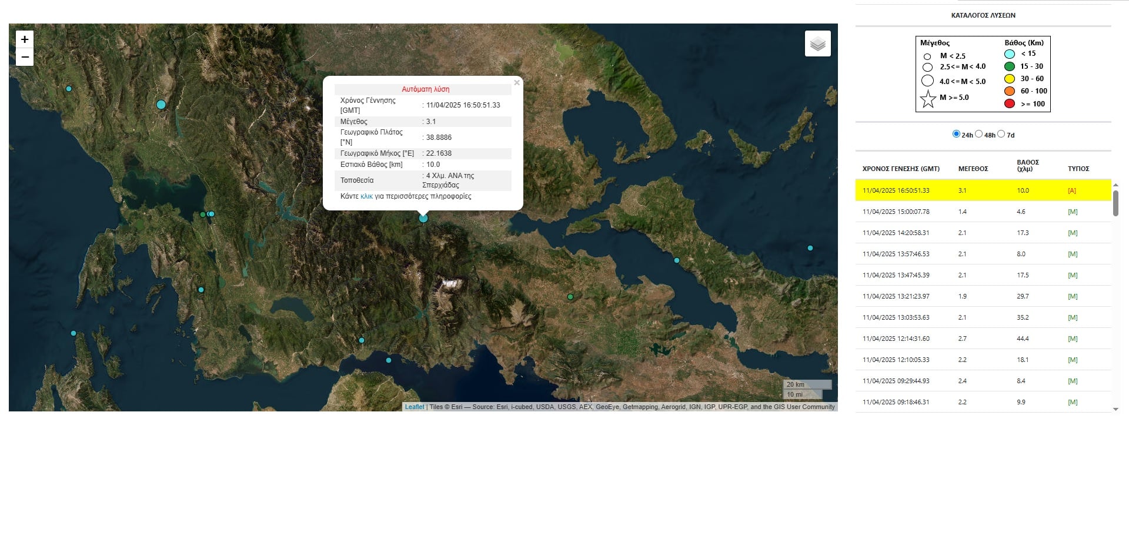Open the Leaflet attribution link
1129x546 pixels.
tap(414, 407)
